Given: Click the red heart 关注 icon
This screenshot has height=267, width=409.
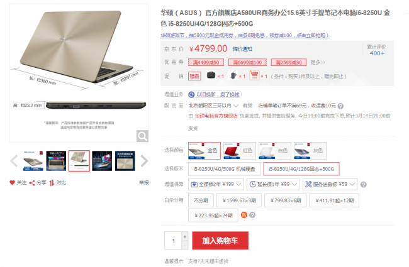Looking at the screenshot, I should [12, 183].
